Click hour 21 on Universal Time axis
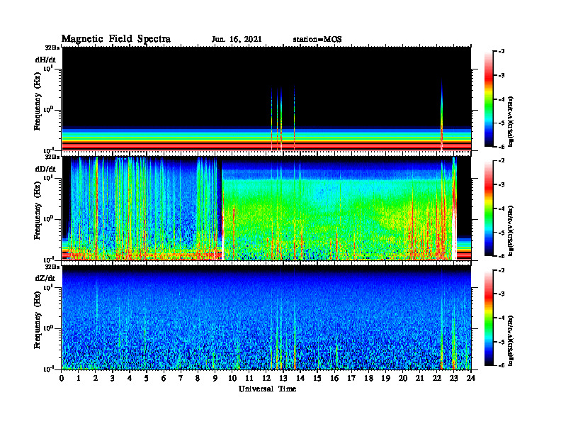Screen dimensions: 561x434 point(419,379)
